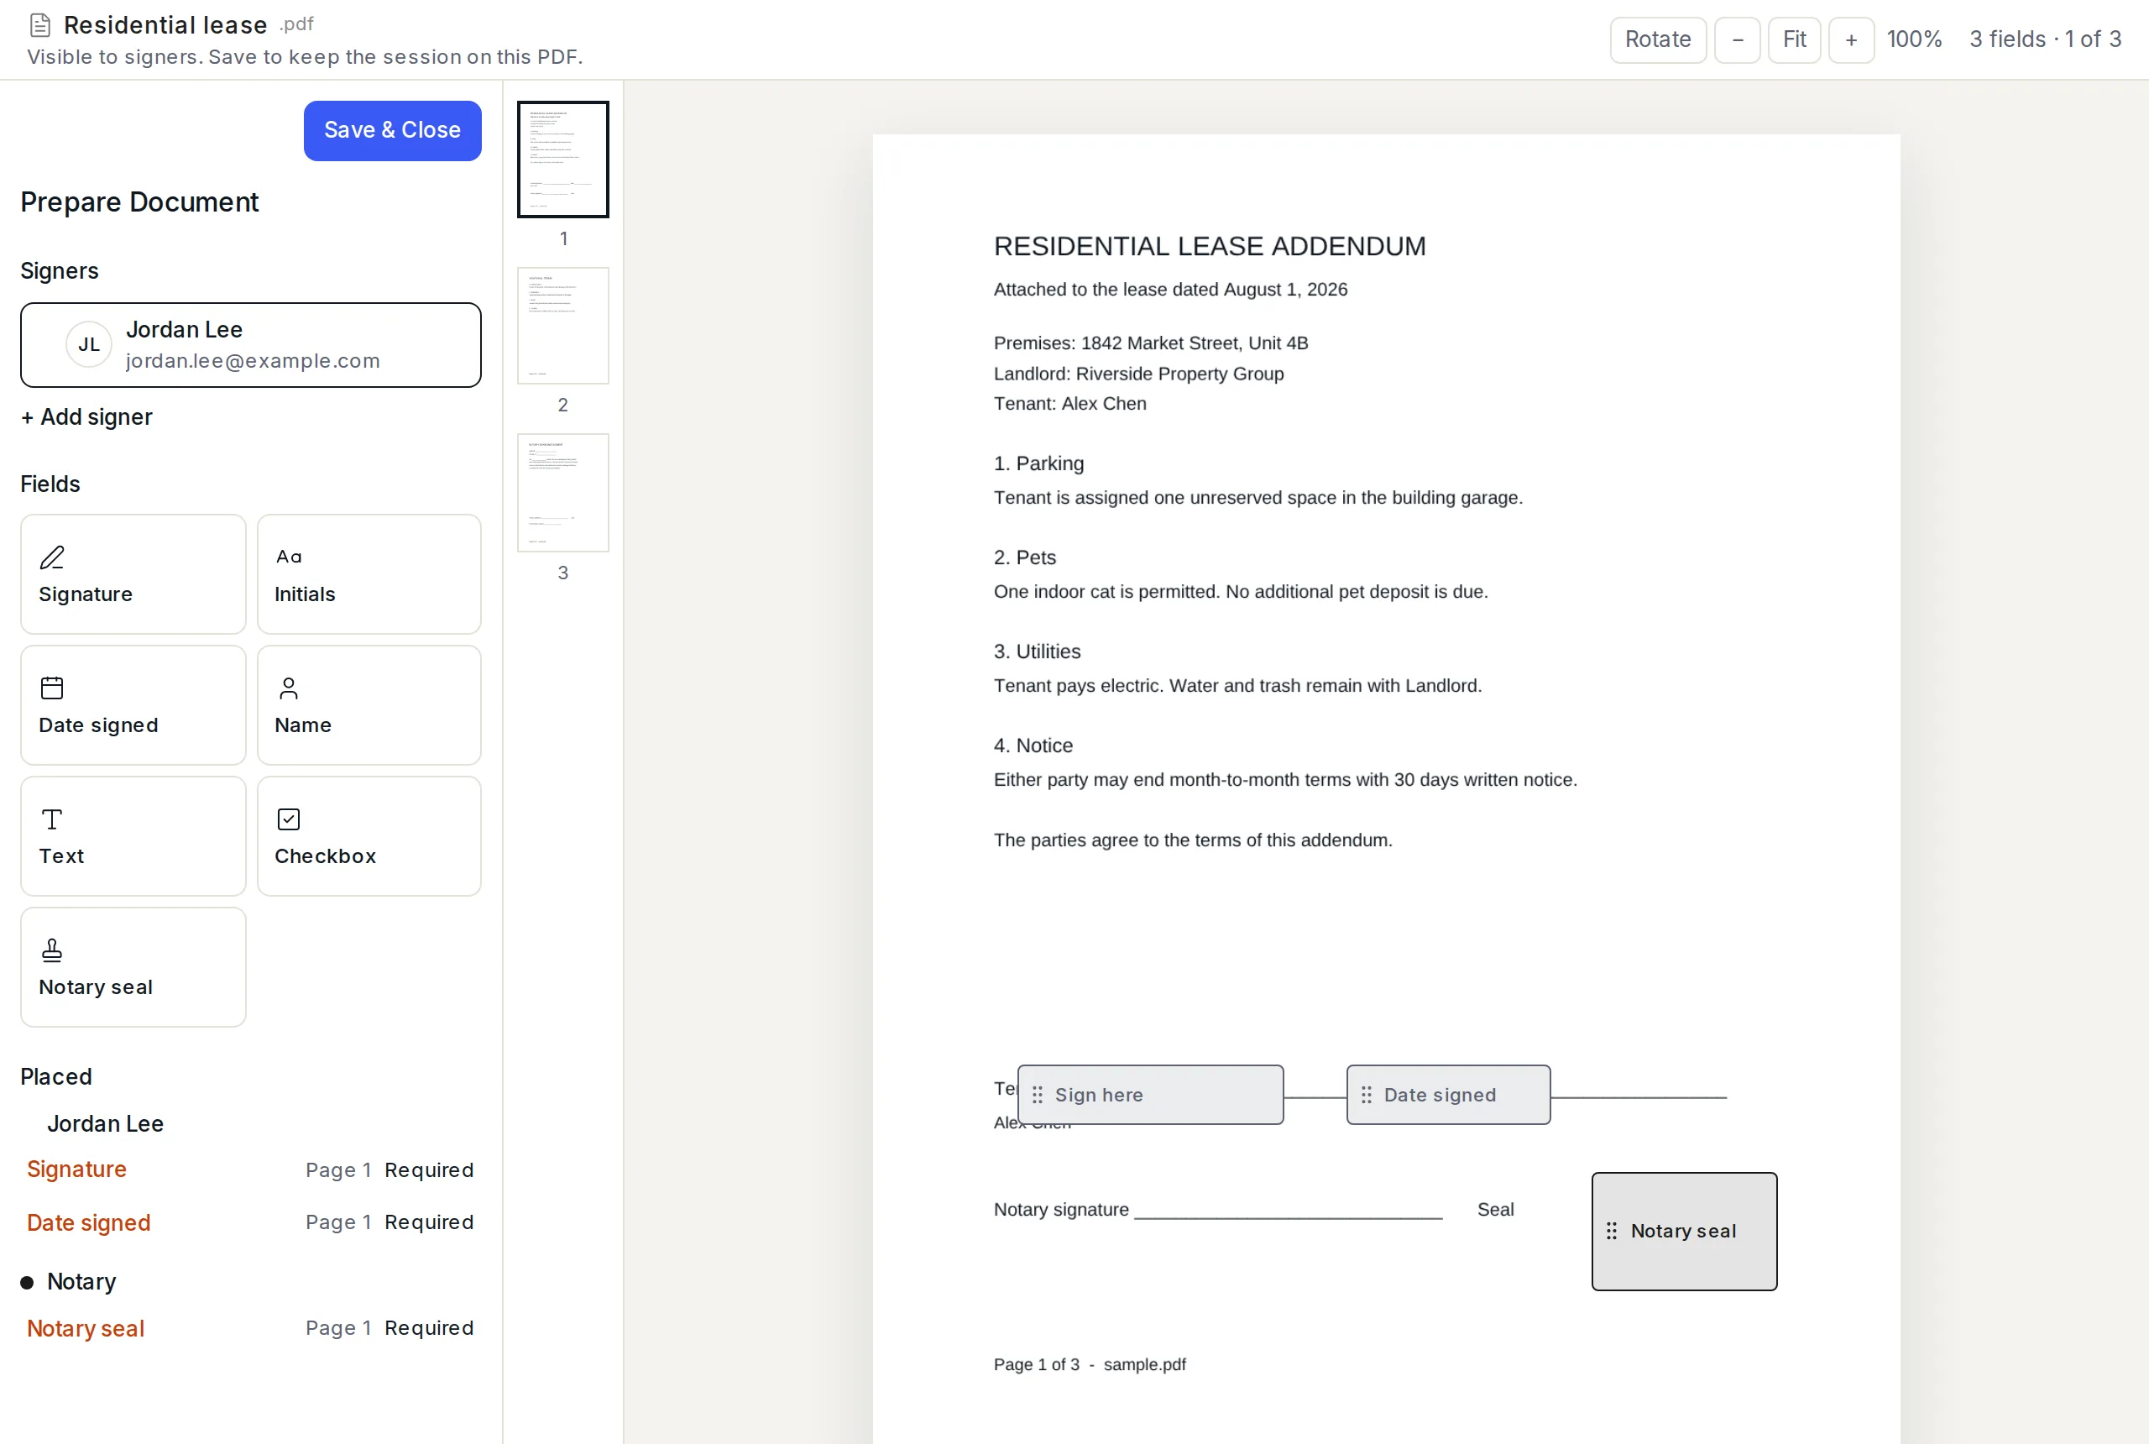
Task: Open page 3 thumbnail
Action: (562, 493)
